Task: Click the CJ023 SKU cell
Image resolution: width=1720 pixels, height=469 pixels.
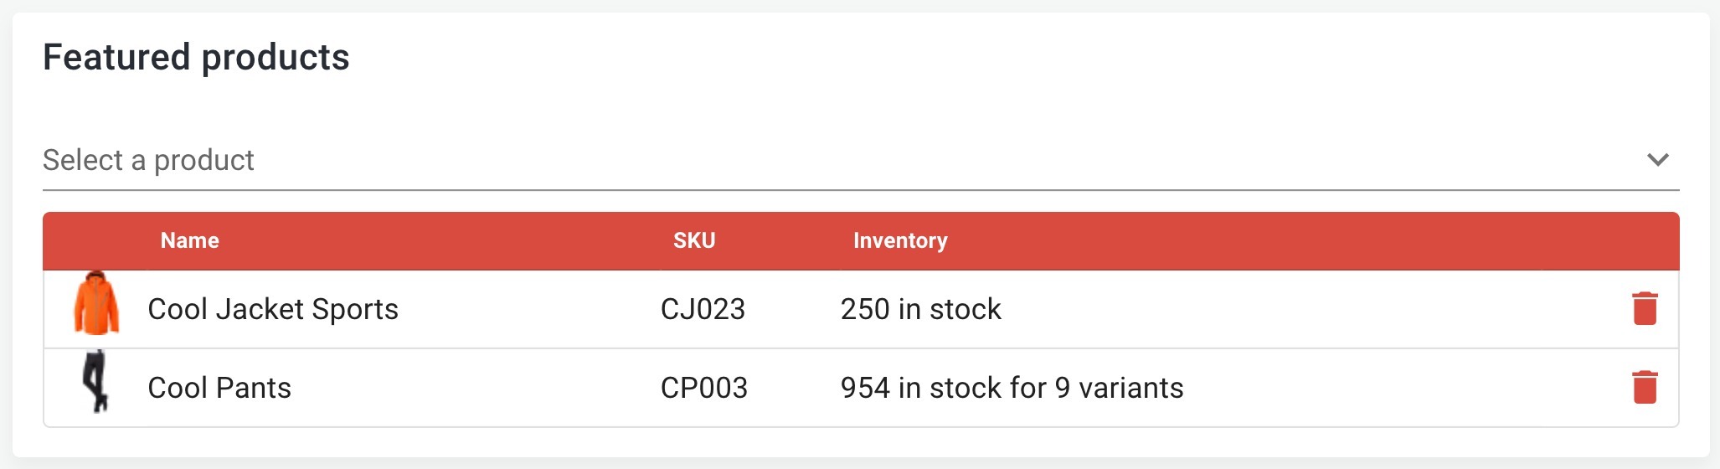Action: 703,309
